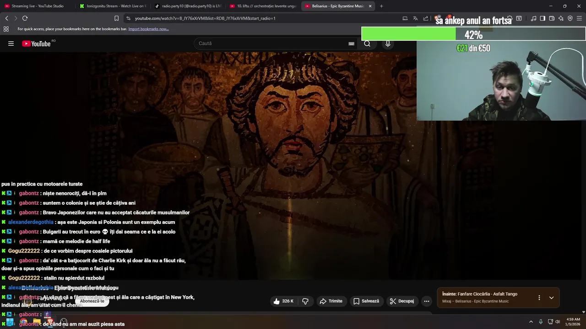586x329 pixels.
Task: Like the video with 326 K thumbs up
Action: coord(284,301)
